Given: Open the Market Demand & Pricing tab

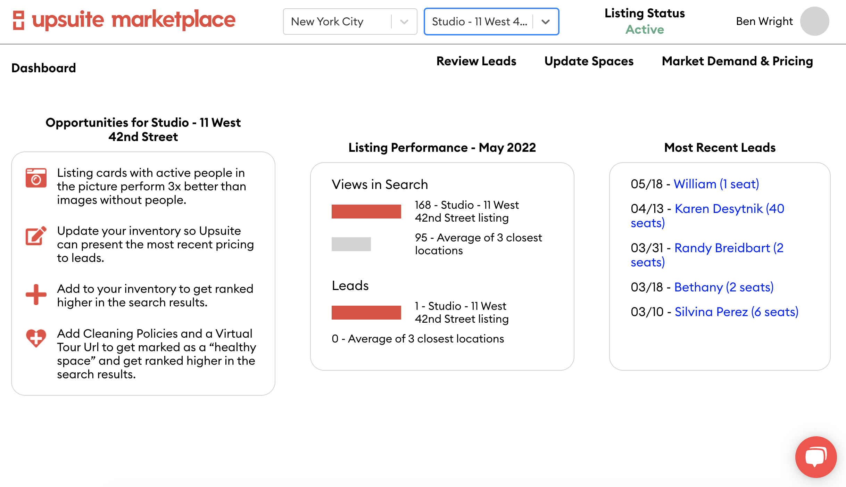Looking at the screenshot, I should pyautogui.click(x=737, y=60).
